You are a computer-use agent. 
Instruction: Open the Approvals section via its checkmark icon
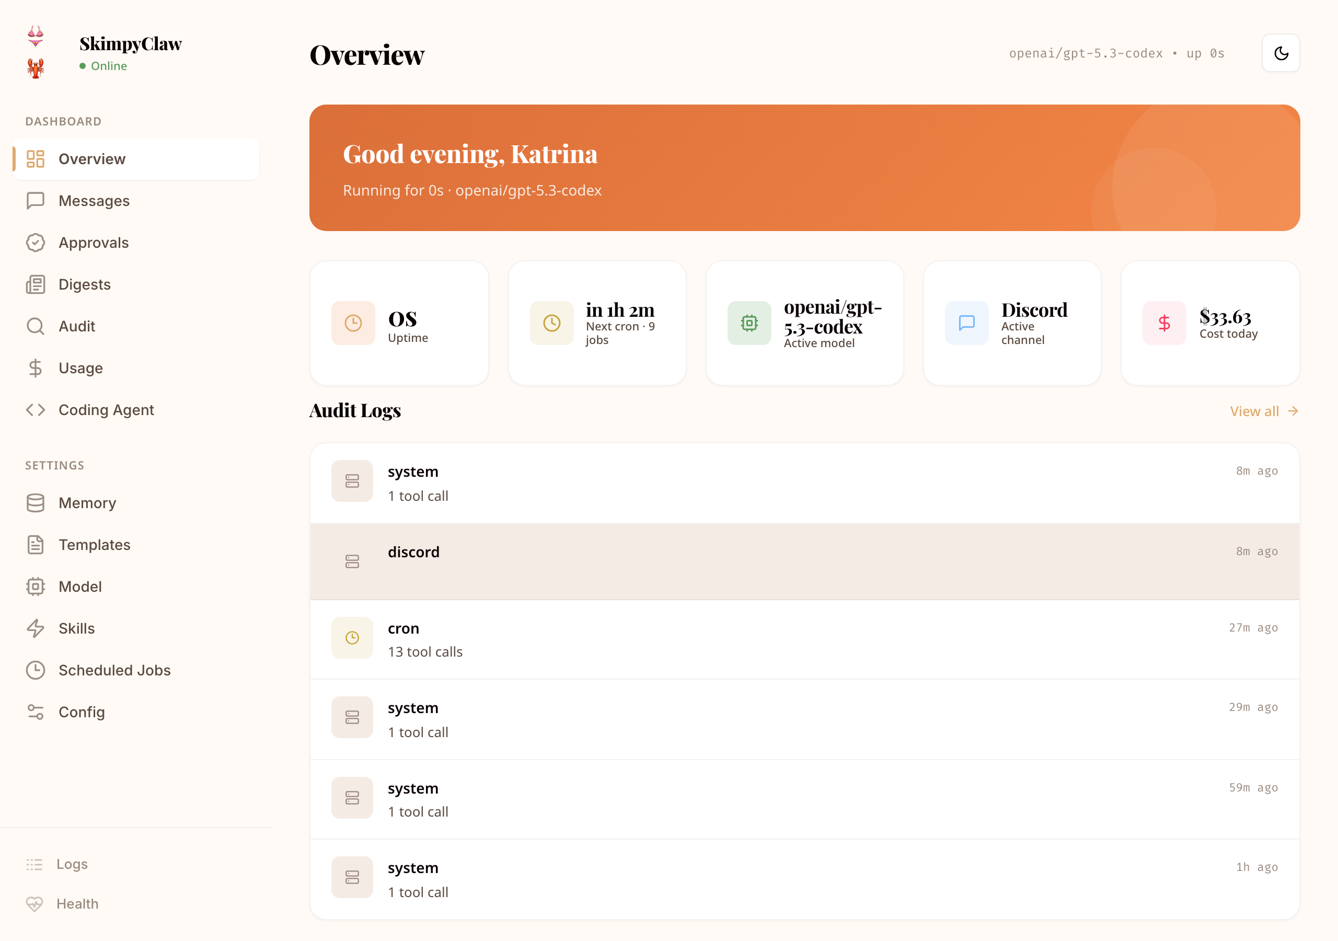point(36,243)
